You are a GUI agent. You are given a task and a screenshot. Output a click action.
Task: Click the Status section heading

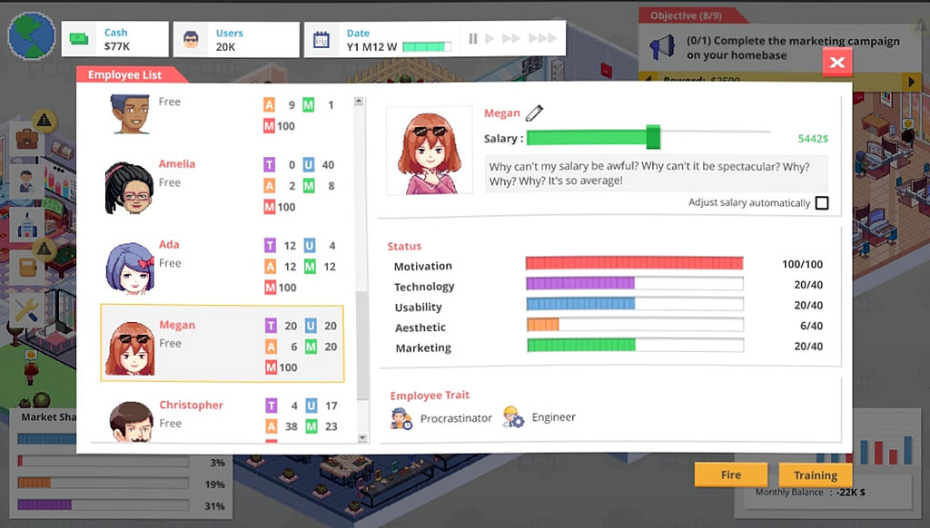pos(404,246)
